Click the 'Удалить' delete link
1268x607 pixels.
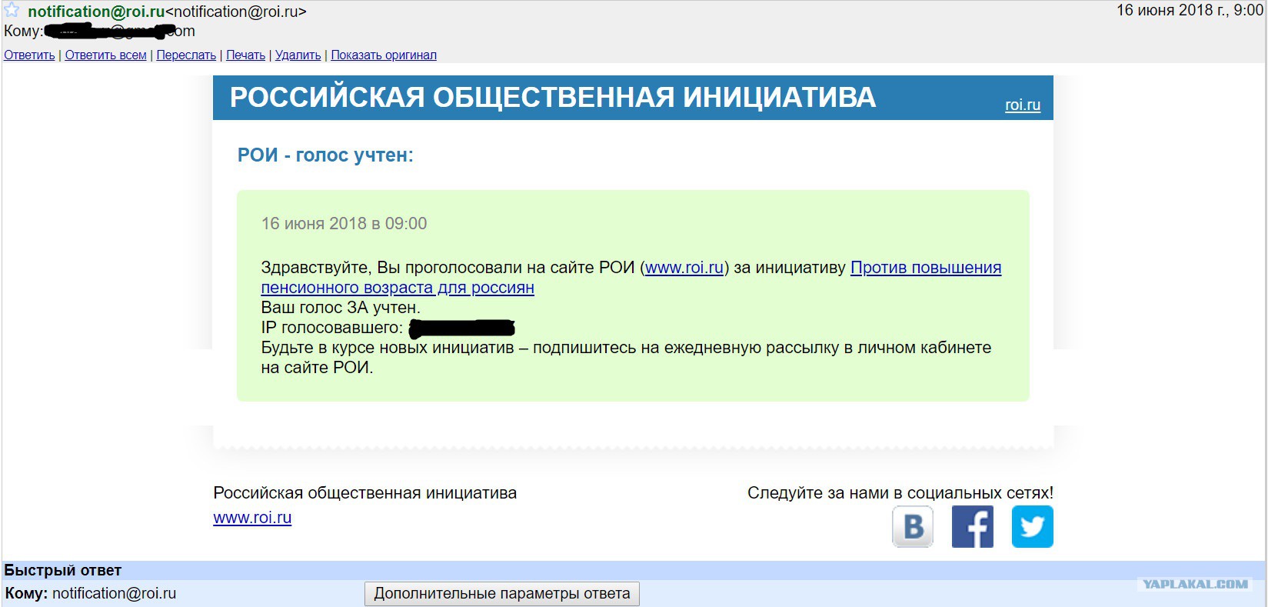298,55
